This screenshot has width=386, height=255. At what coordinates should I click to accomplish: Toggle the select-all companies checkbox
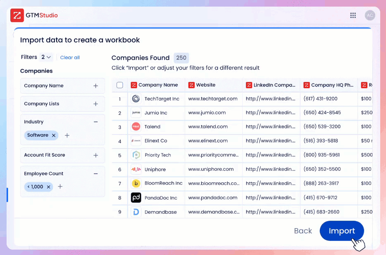pyautogui.click(x=119, y=85)
